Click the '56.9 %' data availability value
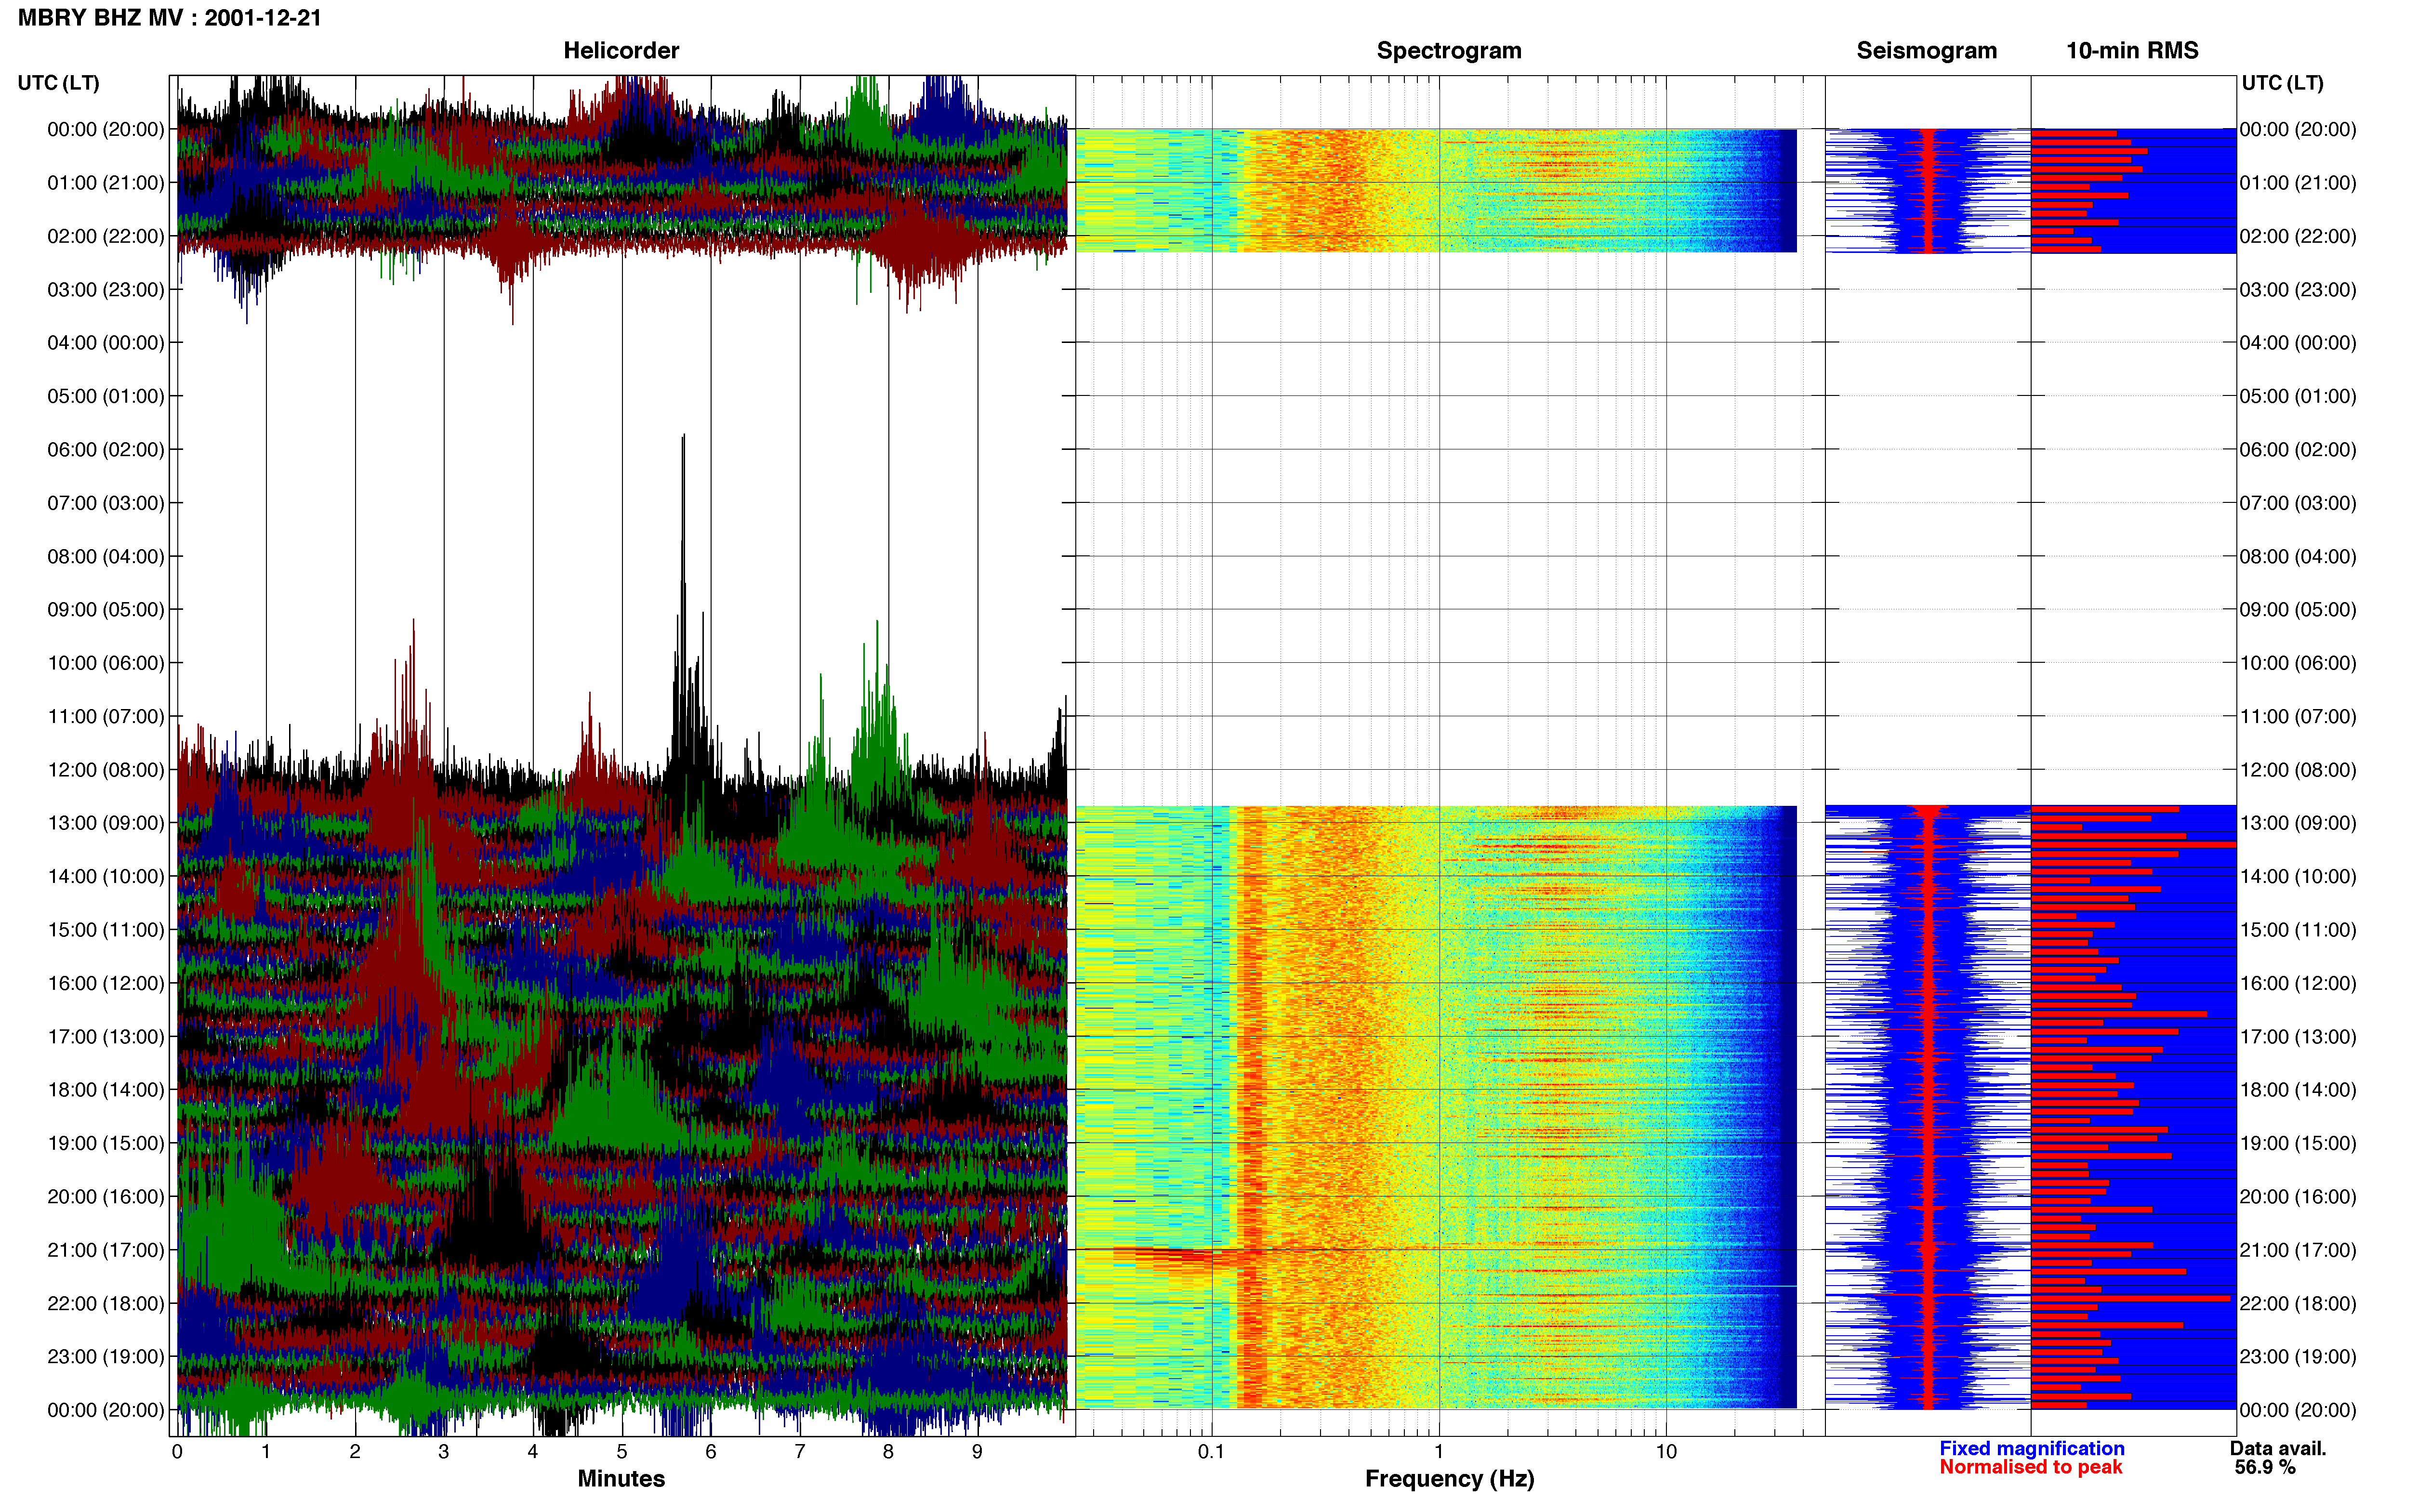Screen dimensions: 2418x1512 pyautogui.click(x=2265, y=1467)
